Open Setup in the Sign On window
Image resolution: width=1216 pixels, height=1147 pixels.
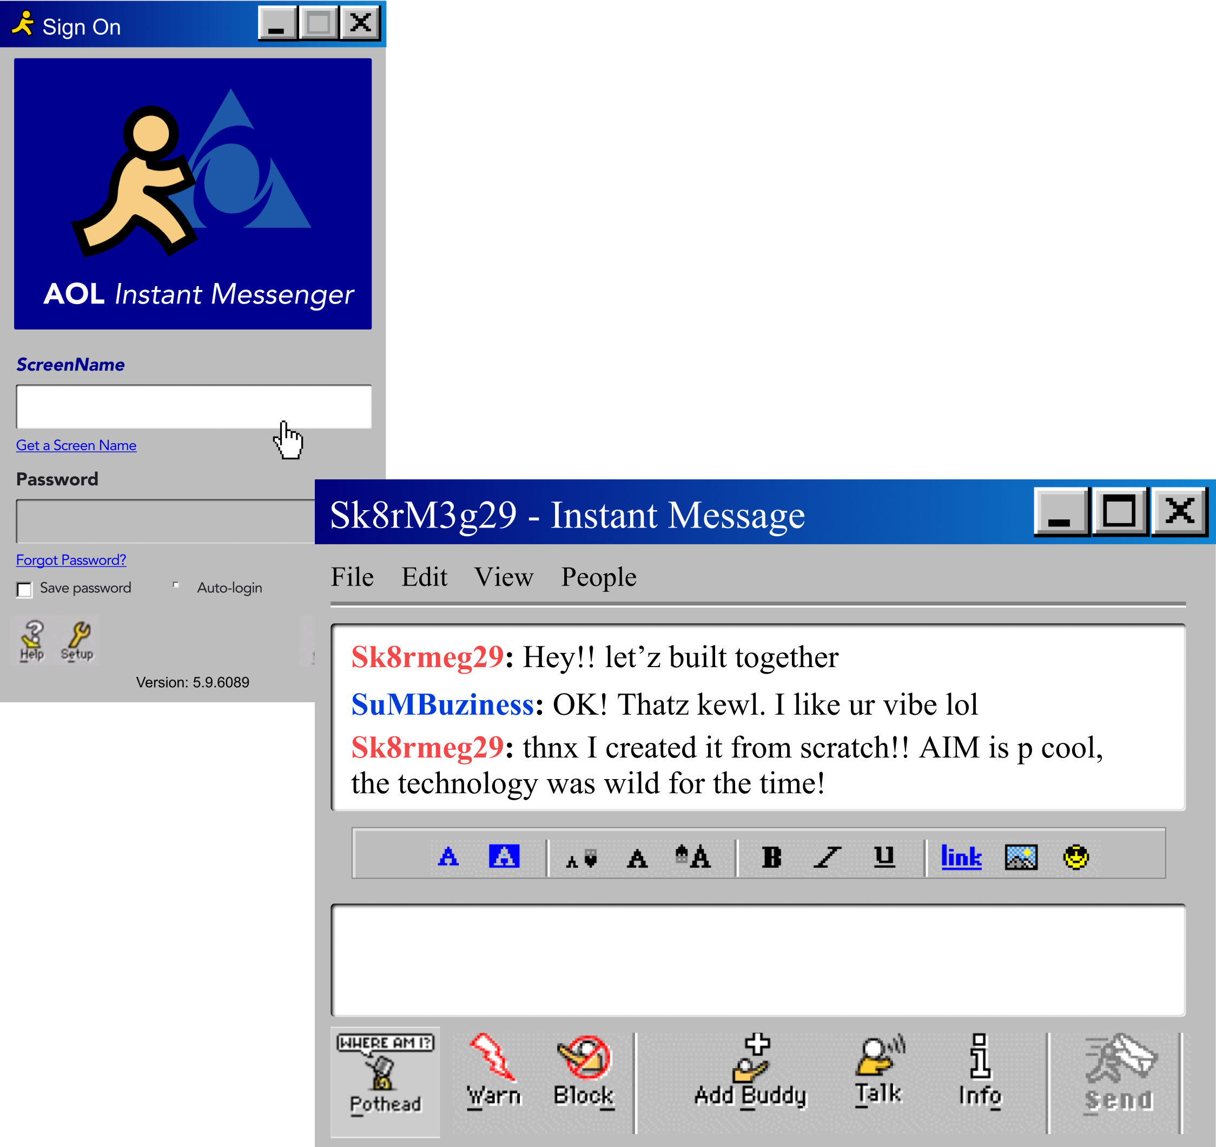[x=78, y=641]
